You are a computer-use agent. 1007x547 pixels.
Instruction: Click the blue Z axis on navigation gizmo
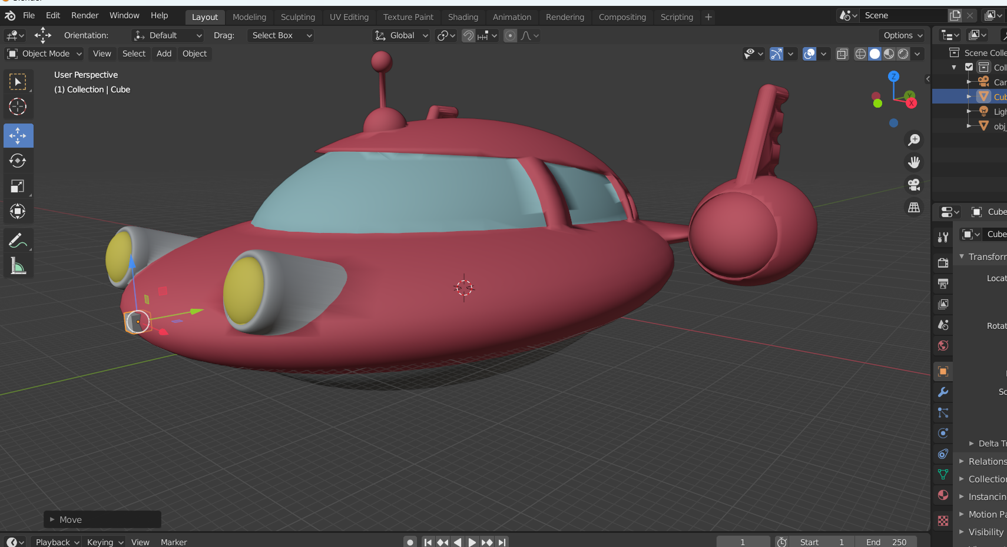[x=893, y=76]
